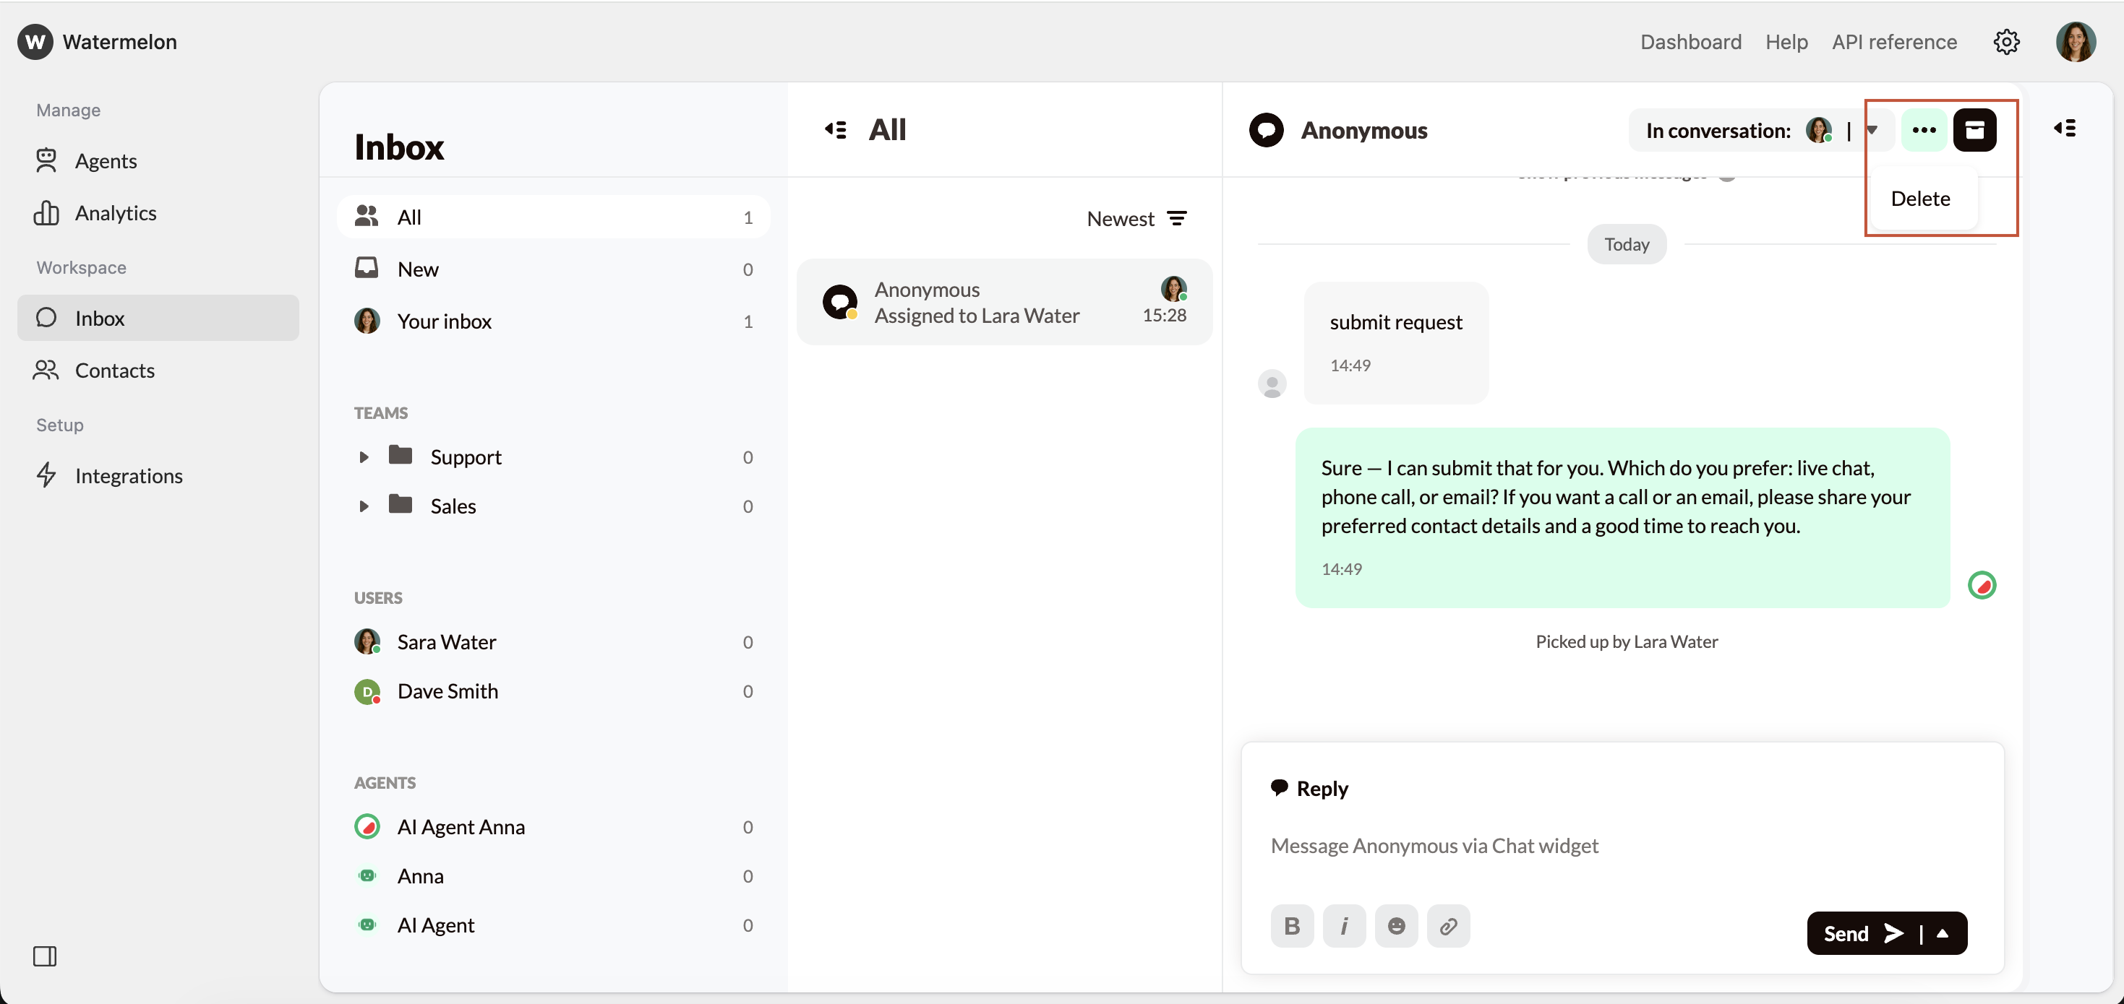Archive the conversation using the box icon
This screenshot has width=2124, height=1004.
1977,129
